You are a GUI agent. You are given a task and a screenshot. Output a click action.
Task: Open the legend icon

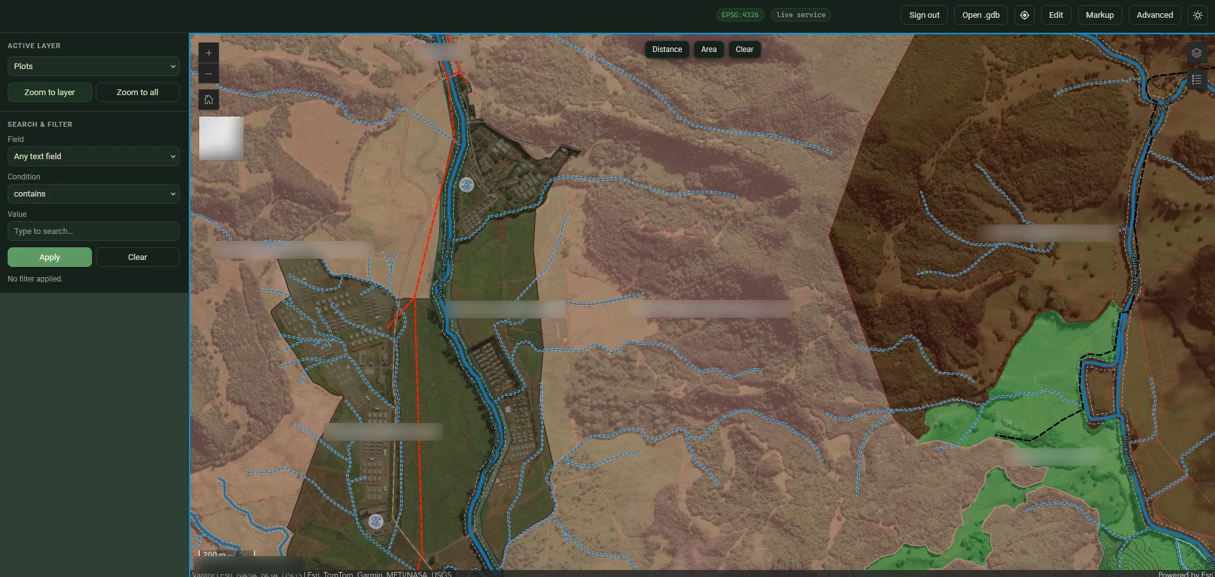1197,79
